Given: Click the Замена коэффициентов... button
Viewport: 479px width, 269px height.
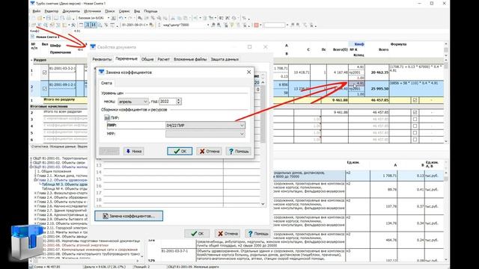Looking at the screenshot, I should [129, 216].
